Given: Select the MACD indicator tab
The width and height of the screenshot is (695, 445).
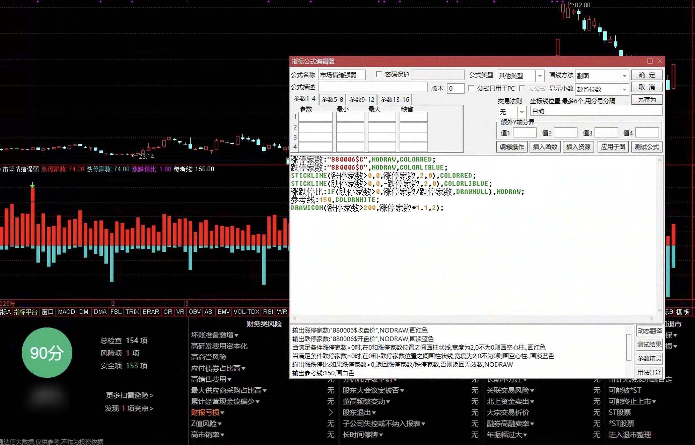Looking at the screenshot, I should point(66,312).
